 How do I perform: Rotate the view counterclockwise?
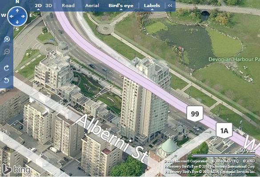coord(6,81)
